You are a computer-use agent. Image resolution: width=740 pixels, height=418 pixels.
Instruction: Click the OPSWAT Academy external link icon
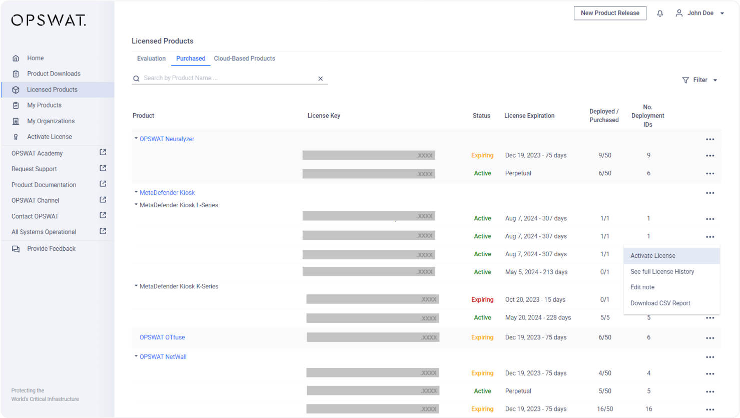pyautogui.click(x=103, y=152)
